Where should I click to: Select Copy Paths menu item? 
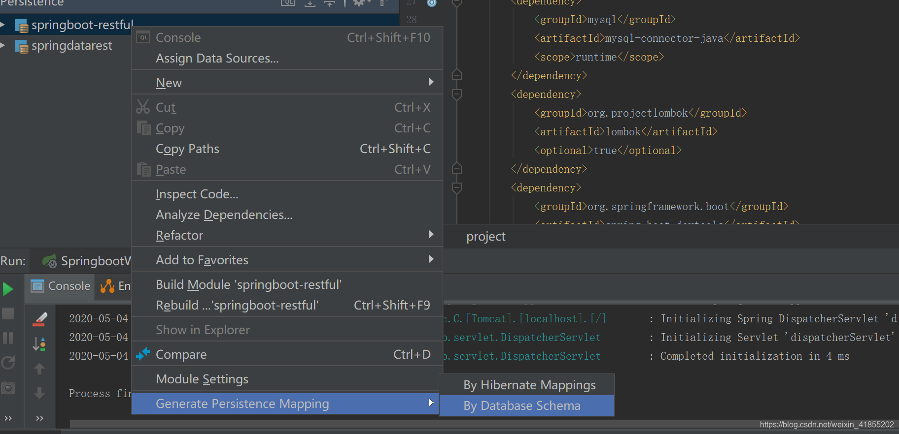[287, 149]
